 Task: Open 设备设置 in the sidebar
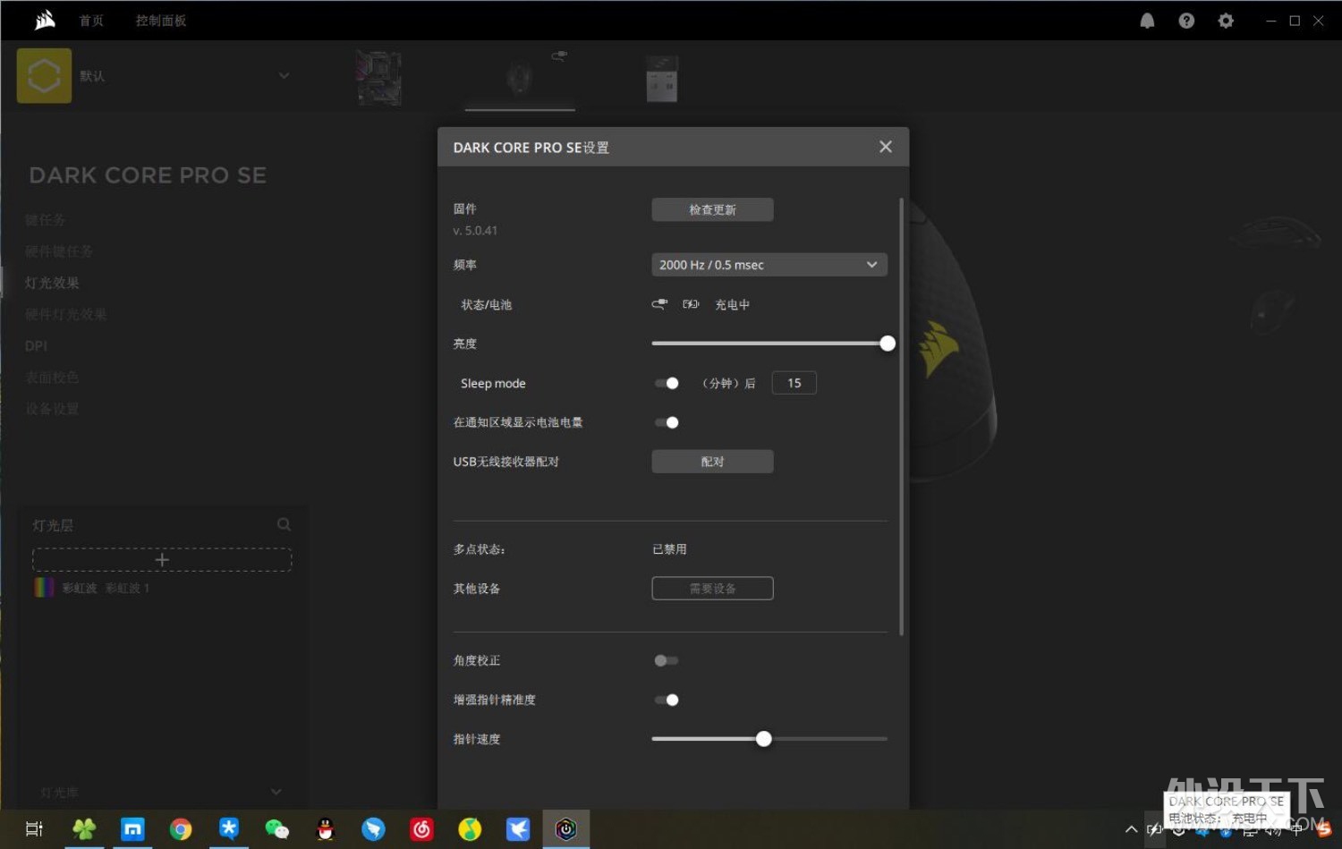(x=52, y=409)
